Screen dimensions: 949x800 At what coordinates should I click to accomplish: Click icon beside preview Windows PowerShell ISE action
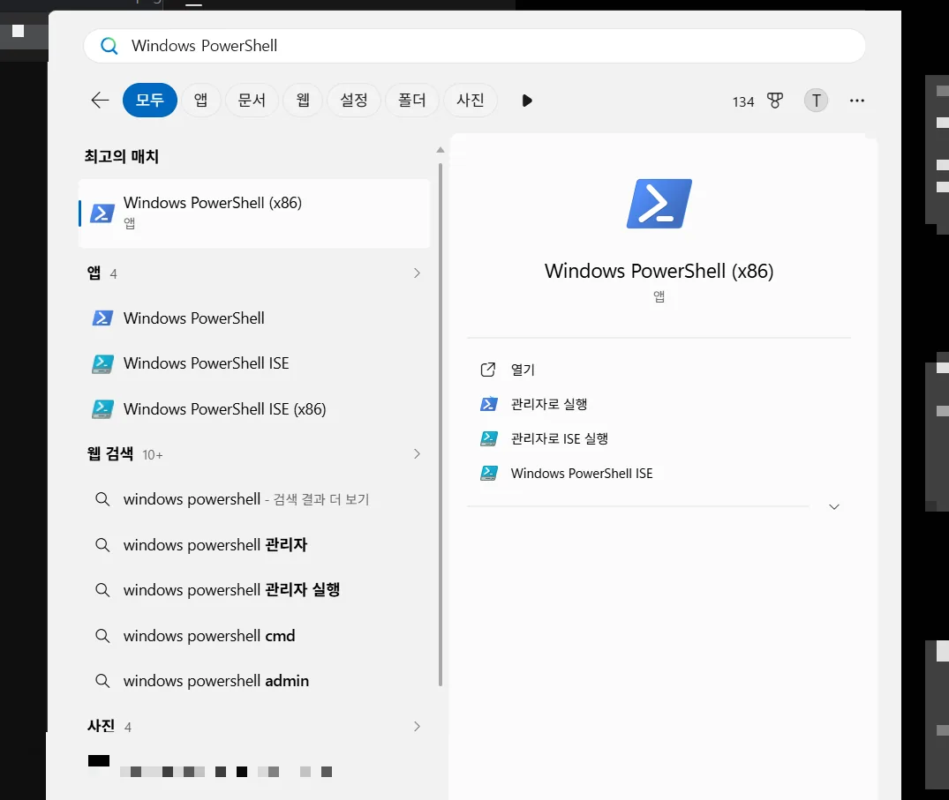[x=488, y=473]
